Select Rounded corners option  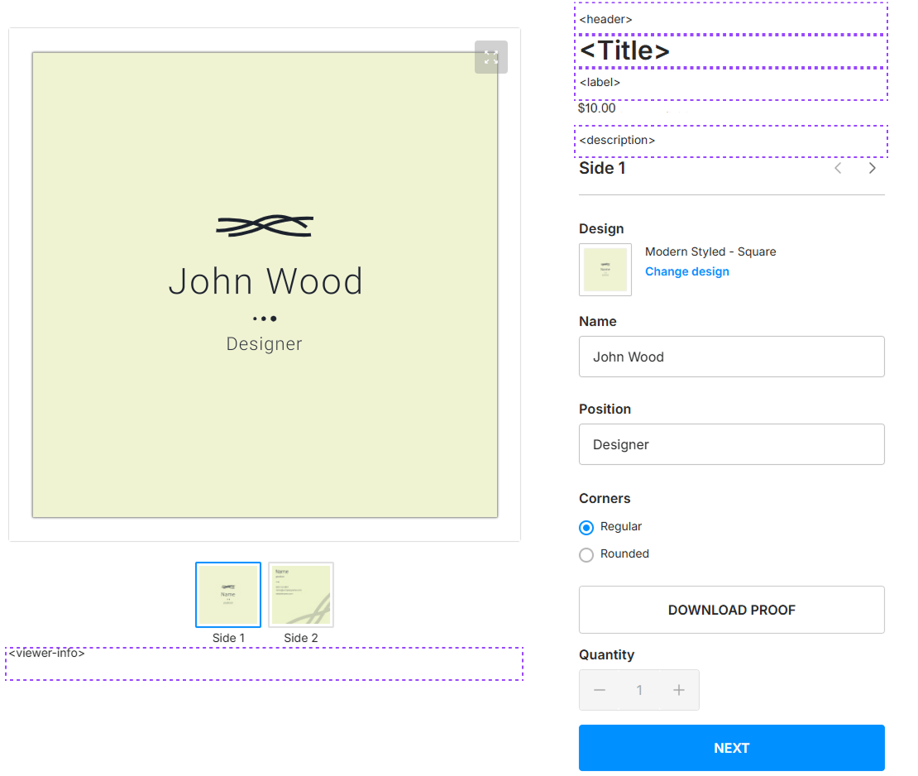[x=586, y=554]
